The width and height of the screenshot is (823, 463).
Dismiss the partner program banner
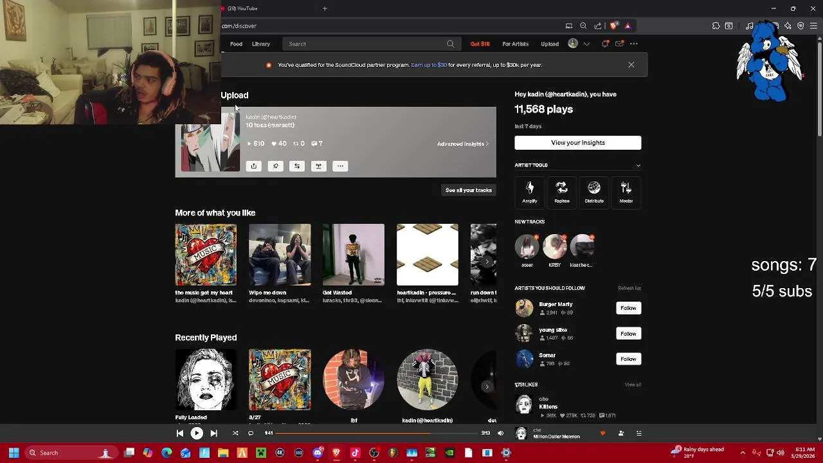631,65
